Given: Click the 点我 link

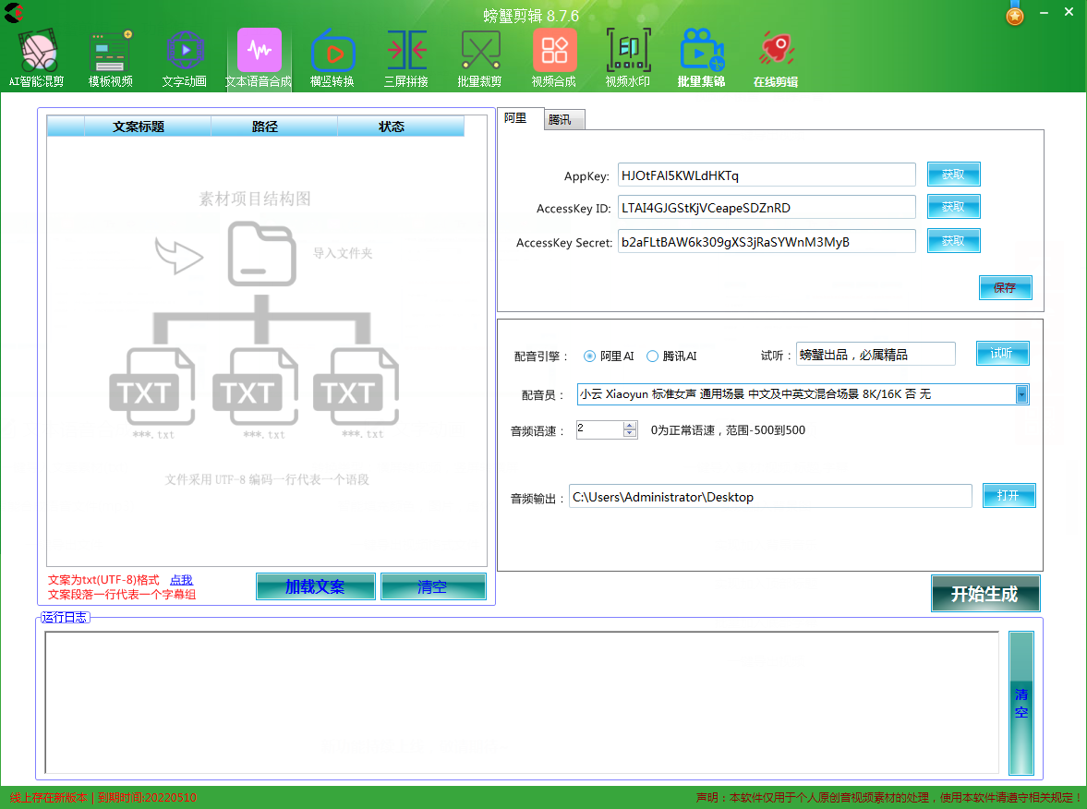Looking at the screenshot, I should tap(181, 580).
